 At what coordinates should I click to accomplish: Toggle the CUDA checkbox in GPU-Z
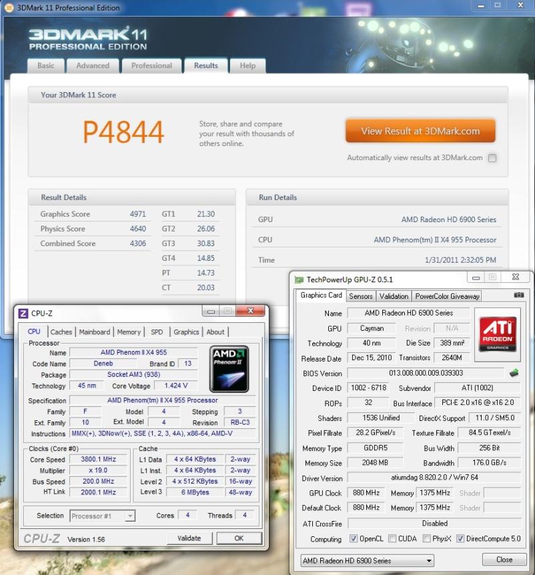pyautogui.click(x=392, y=538)
